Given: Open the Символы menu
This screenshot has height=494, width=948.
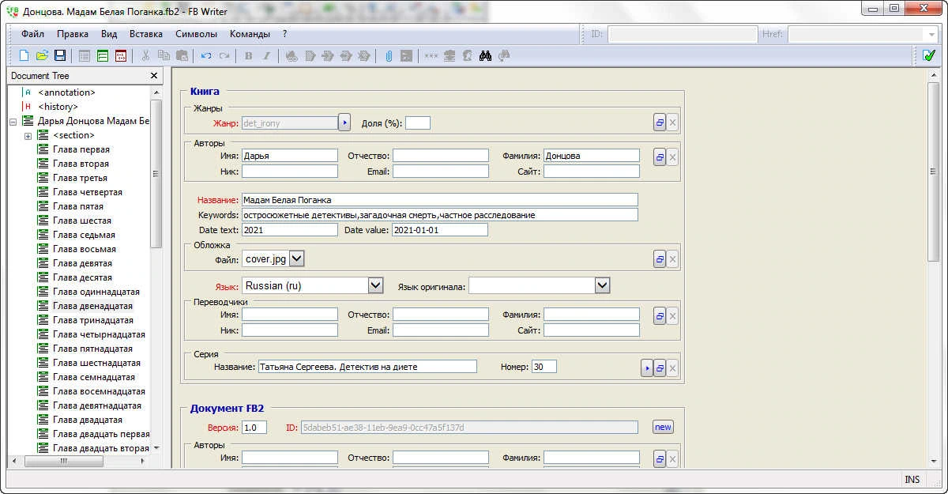Looking at the screenshot, I should click(196, 34).
